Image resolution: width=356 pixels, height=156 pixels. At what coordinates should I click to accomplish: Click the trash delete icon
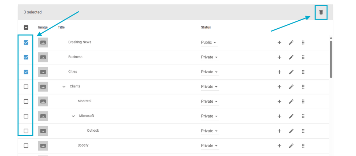point(321,12)
